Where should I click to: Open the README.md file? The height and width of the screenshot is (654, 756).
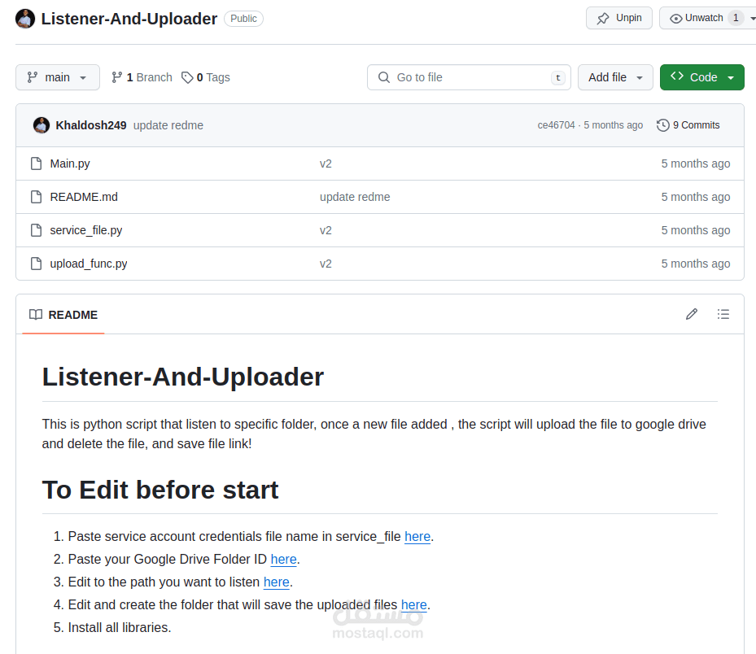(84, 197)
